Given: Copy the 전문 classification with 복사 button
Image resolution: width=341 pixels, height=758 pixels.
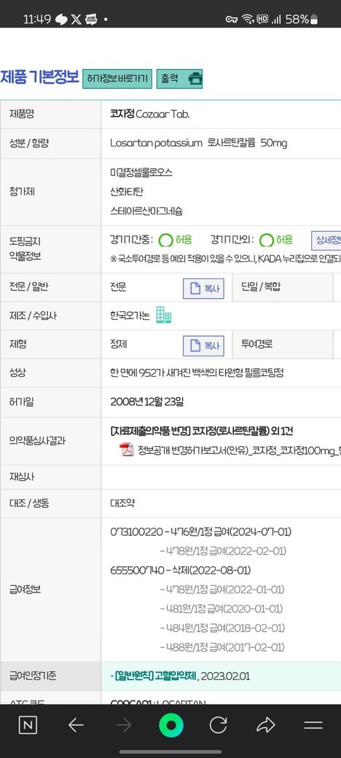Looking at the screenshot, I should (203, 289).
